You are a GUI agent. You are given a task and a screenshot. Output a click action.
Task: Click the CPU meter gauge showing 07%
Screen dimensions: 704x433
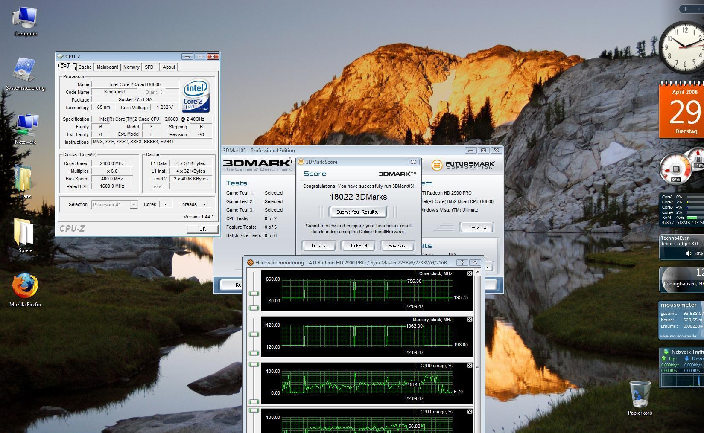[675, 169]
